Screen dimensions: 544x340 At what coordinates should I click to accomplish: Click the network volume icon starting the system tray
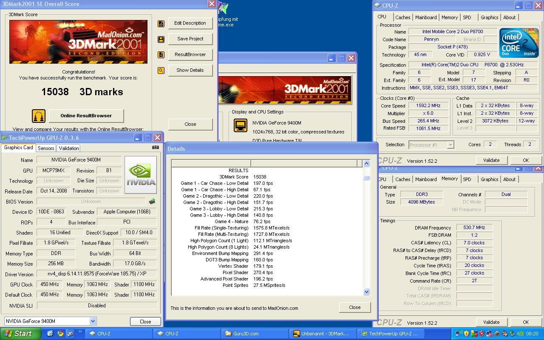(459, 334)
